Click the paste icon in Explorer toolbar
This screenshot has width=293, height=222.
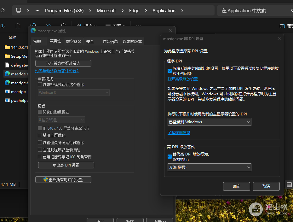[x=18, y=26]
